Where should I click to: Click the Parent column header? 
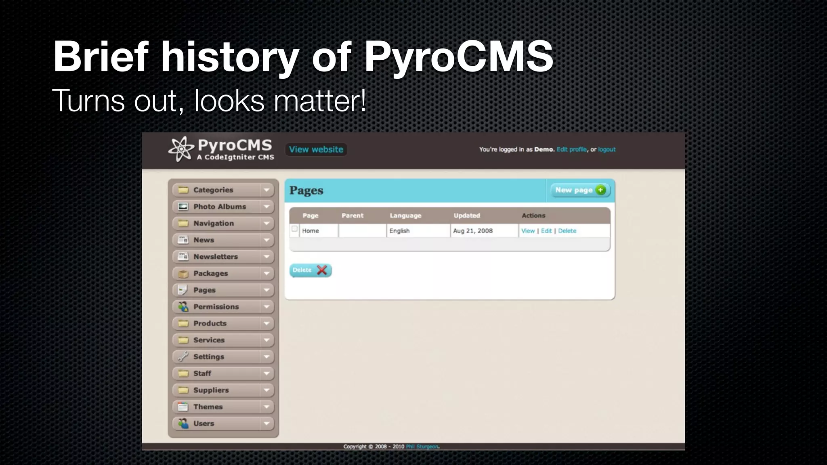[353, 216]
